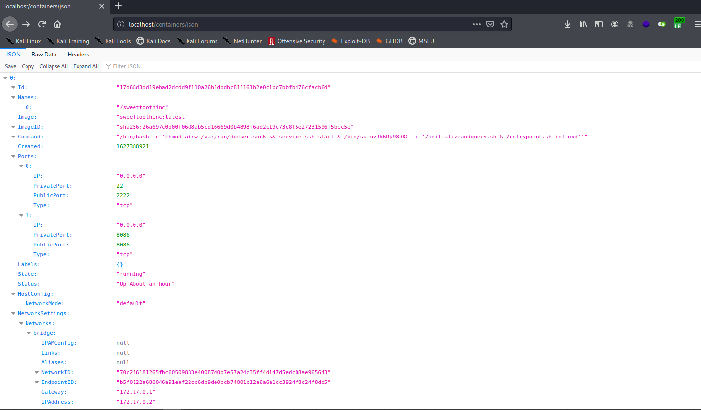Select the IPAddress value "172.17.0.2"
This screenshot has width=701, height=410.
[136, 402]
